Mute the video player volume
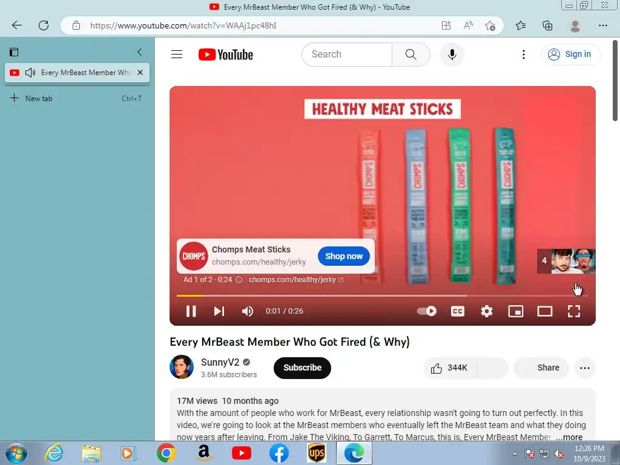Image resolution: width=620 pixels, height=465 pixels. [248, 311]
